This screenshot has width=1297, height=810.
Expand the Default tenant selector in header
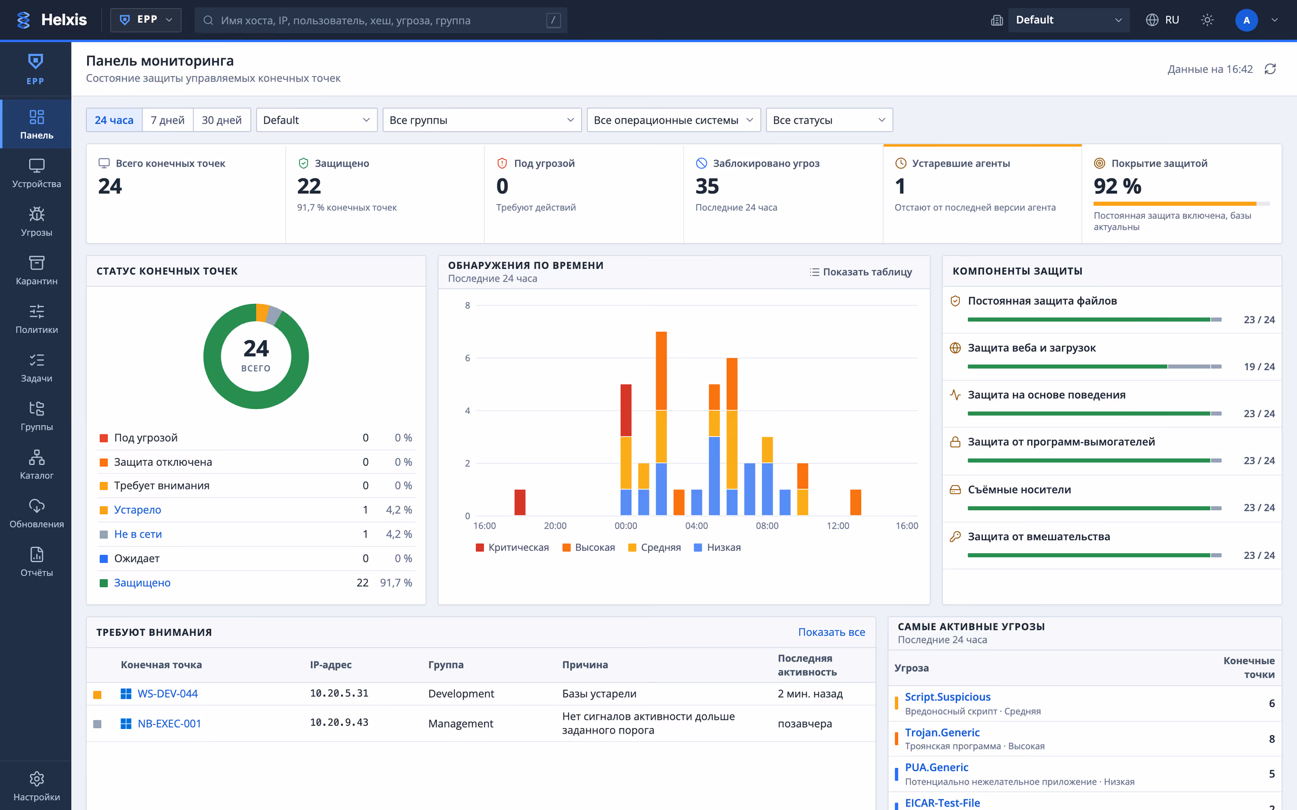[x=1069, y=20]
